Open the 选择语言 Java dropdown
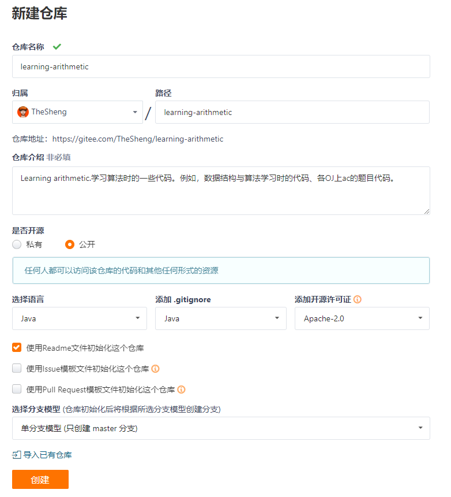Viewport: 451px width, 497px height. point(80,318)
